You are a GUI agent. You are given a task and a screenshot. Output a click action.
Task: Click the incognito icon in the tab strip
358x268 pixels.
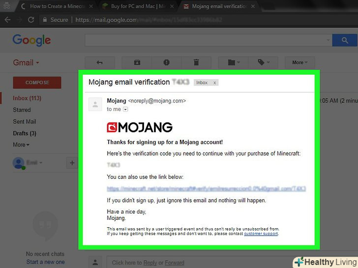[6, 6]
